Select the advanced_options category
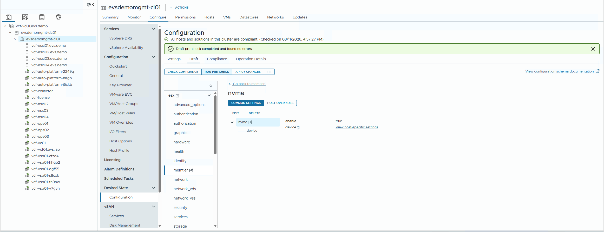Viewport: 604px width, 232px height. click(x=189, y=105)
